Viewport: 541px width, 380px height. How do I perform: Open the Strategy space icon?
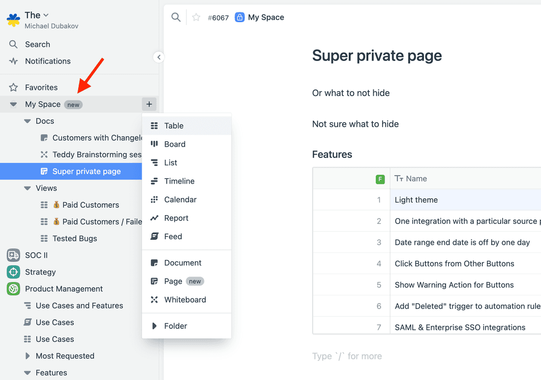tap(13, 272)
